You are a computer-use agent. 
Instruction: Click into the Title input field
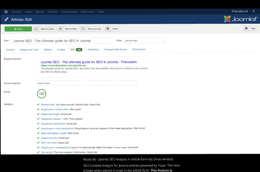pos(62,41)
